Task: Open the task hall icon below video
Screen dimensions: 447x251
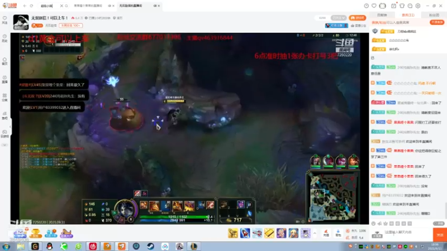Action: [x=66, y=233]
